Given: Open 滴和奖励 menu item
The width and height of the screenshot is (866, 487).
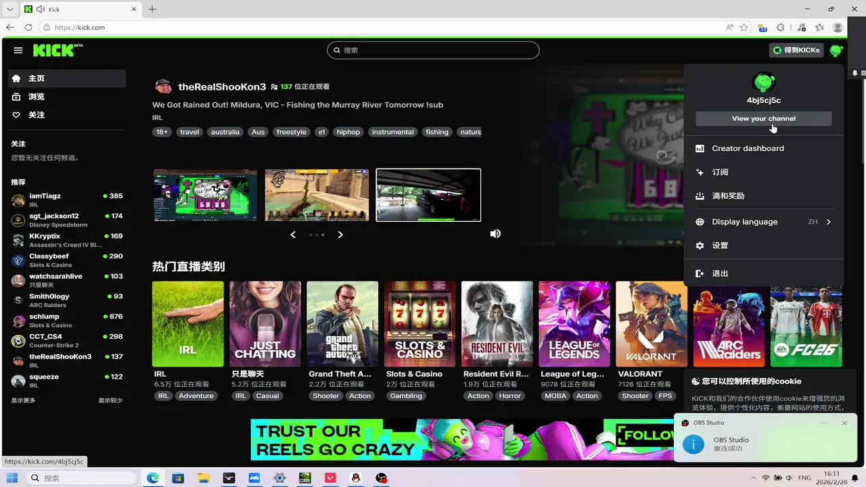Looking at the screenshot, I should click(x=764, y=195).
